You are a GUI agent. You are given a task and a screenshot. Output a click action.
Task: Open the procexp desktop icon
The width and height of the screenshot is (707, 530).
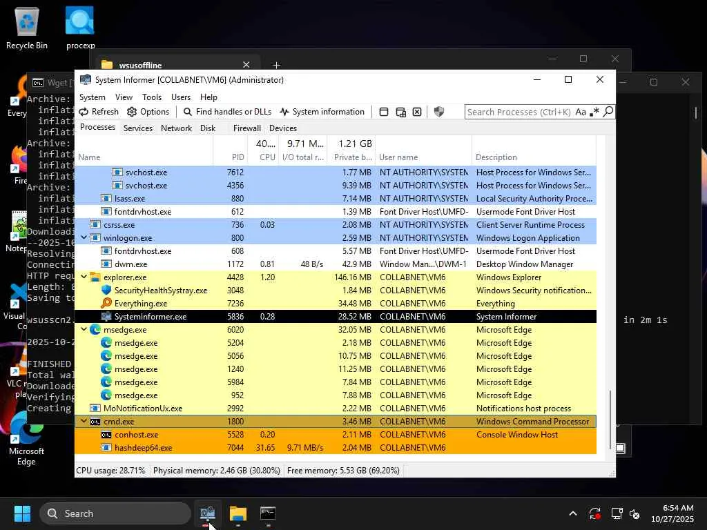click(80, 28)
